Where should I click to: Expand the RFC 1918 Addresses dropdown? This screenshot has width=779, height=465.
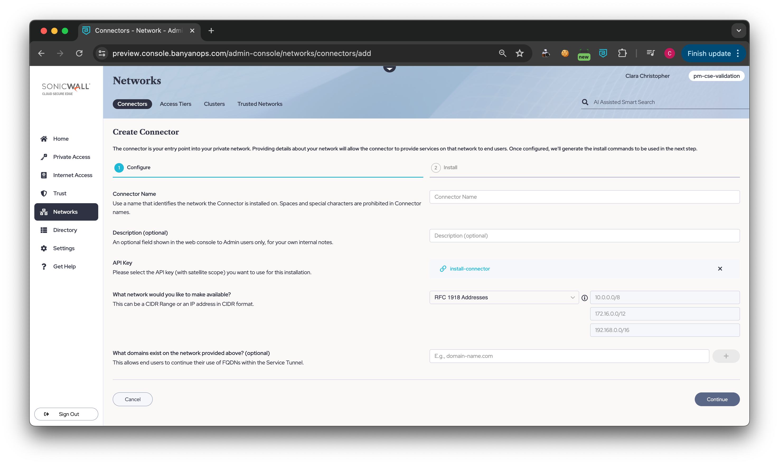coord(504,297)
